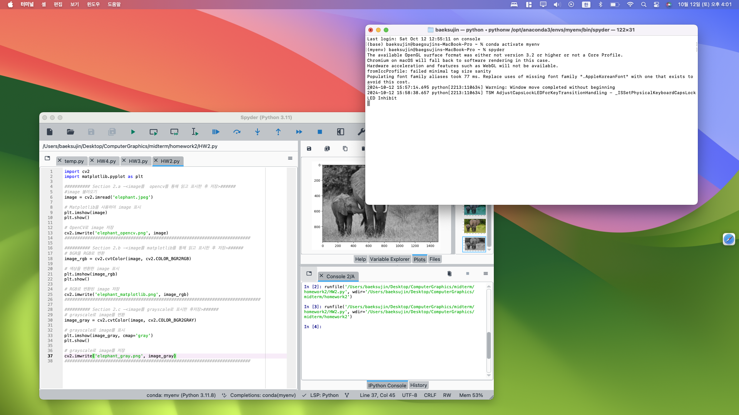Stop the current execution

click(319, 132)
